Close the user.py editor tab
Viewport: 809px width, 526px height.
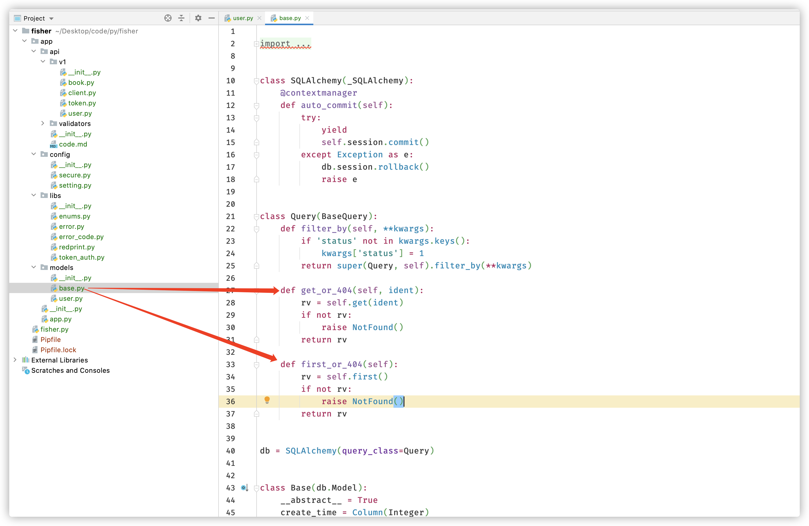[260, 18]
